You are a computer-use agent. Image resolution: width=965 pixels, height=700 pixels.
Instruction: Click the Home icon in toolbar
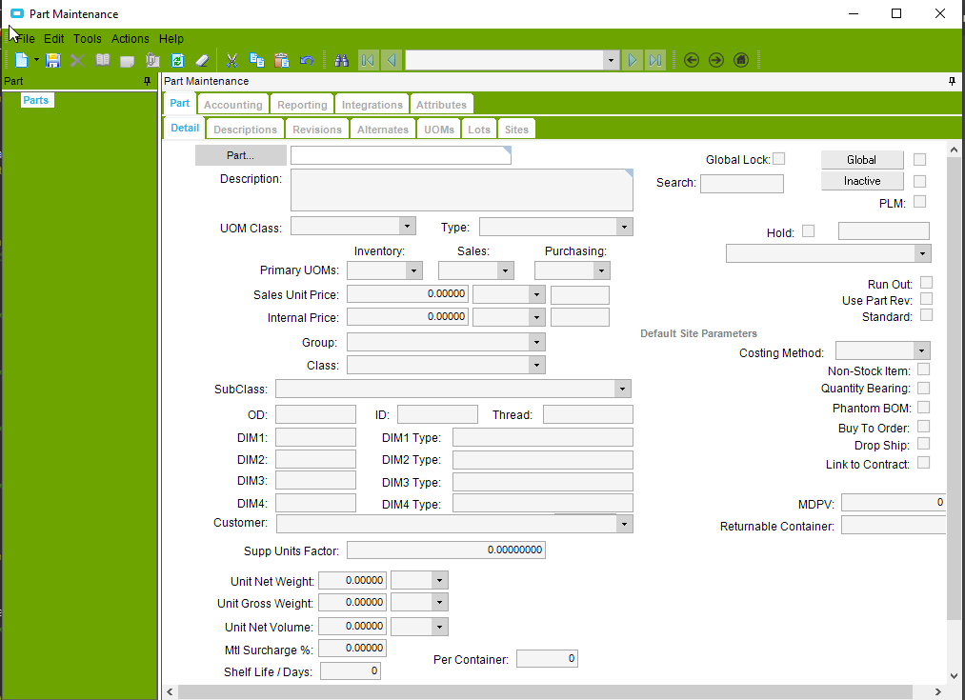pyautogui.click(x=741, y=60)
